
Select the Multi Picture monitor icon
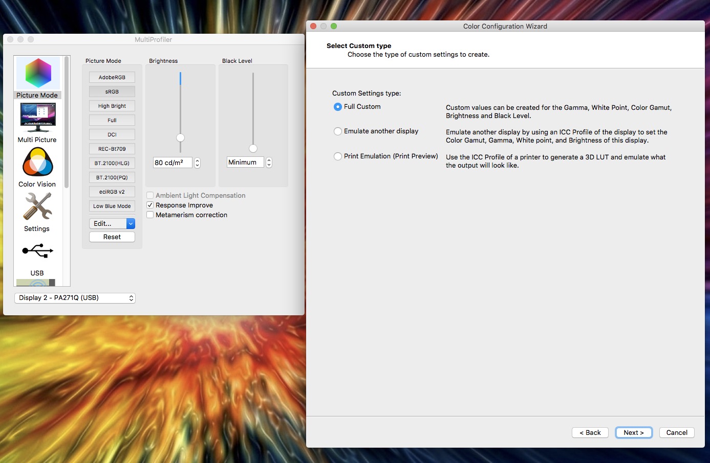pos(38,117)
